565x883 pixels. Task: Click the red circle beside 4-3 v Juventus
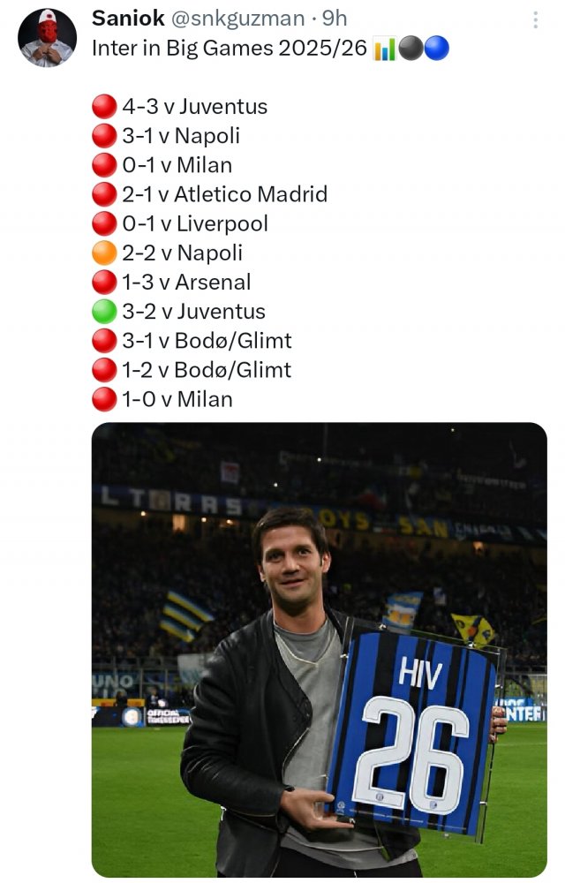(x=104, y=108)
